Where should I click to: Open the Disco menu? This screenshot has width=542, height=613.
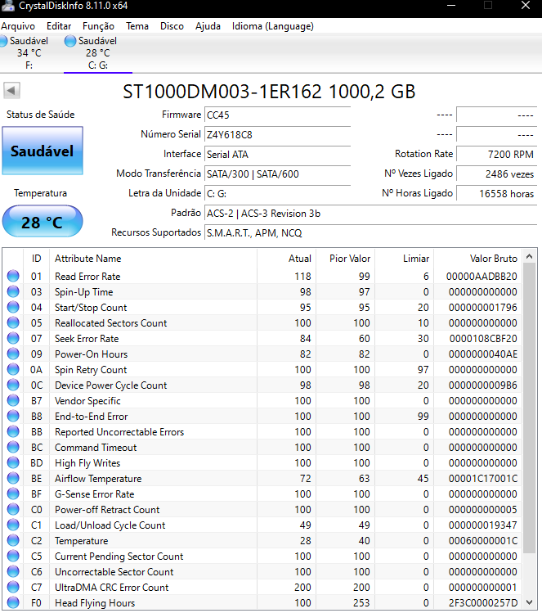tap(172, 26)
